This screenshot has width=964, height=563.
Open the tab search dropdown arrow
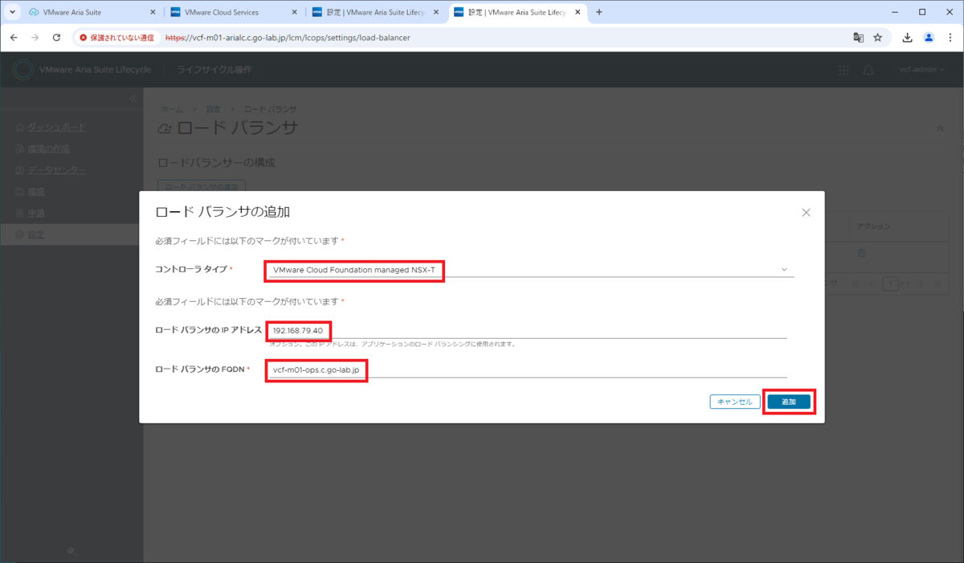tap(10, 12)
